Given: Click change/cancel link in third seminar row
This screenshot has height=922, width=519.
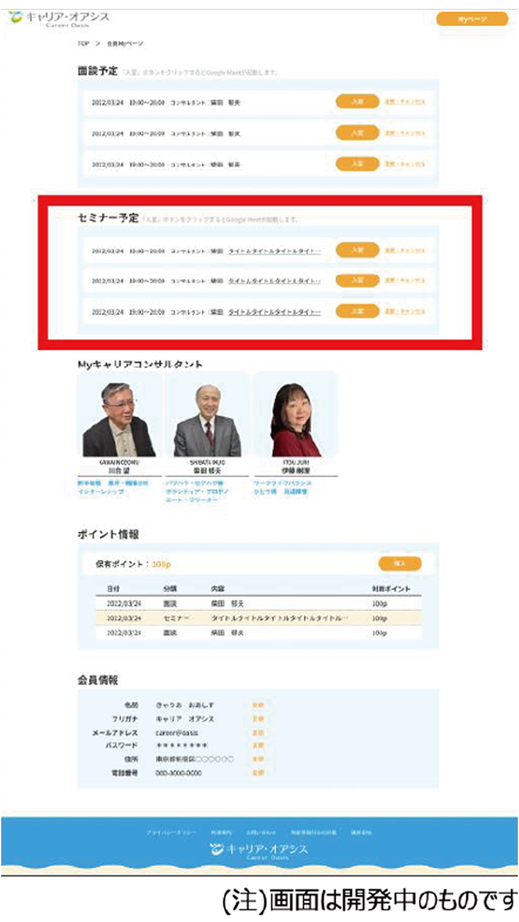Looking at the screenshot, I should point(405,311).
